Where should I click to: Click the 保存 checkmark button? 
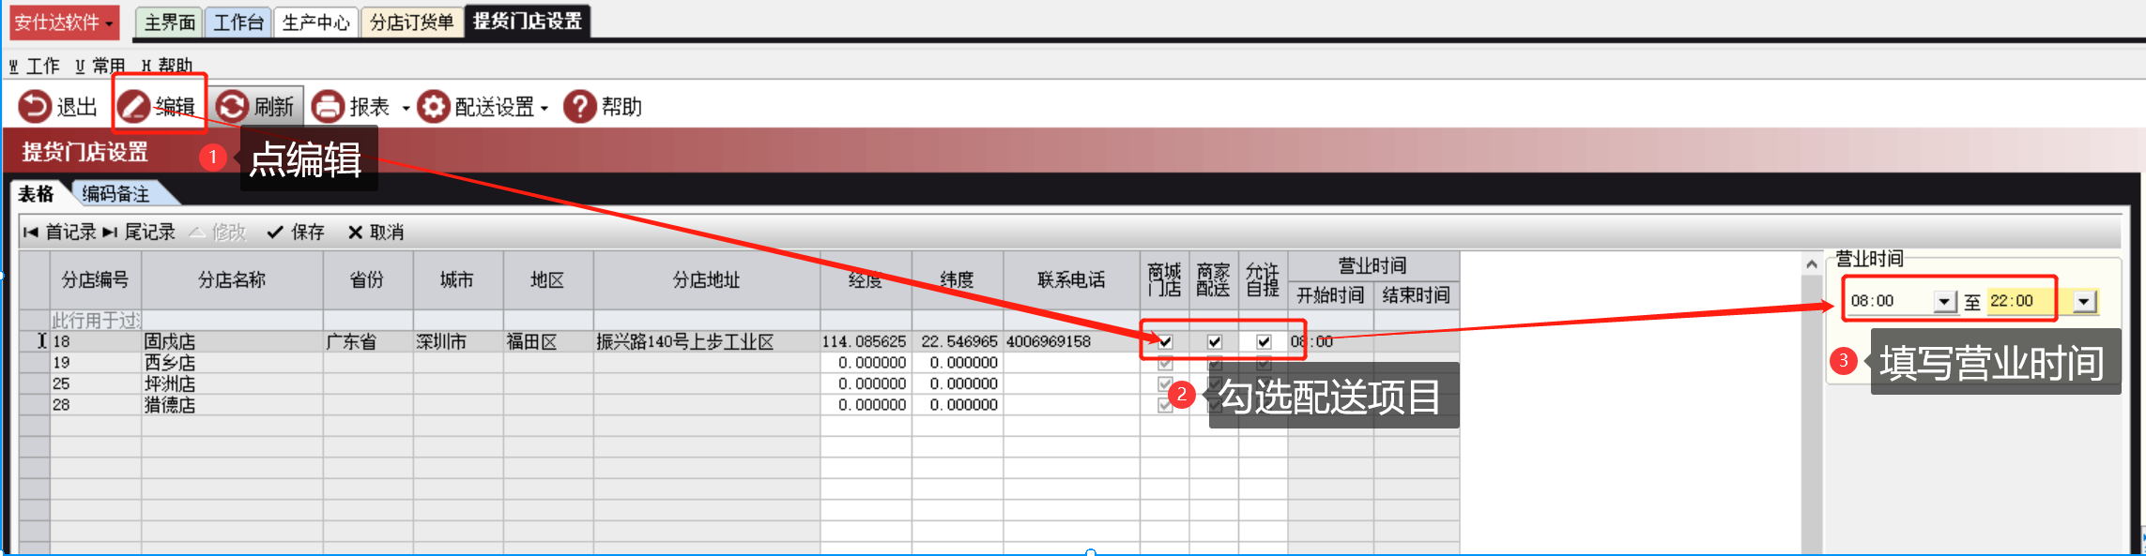[x=296, y=232]
